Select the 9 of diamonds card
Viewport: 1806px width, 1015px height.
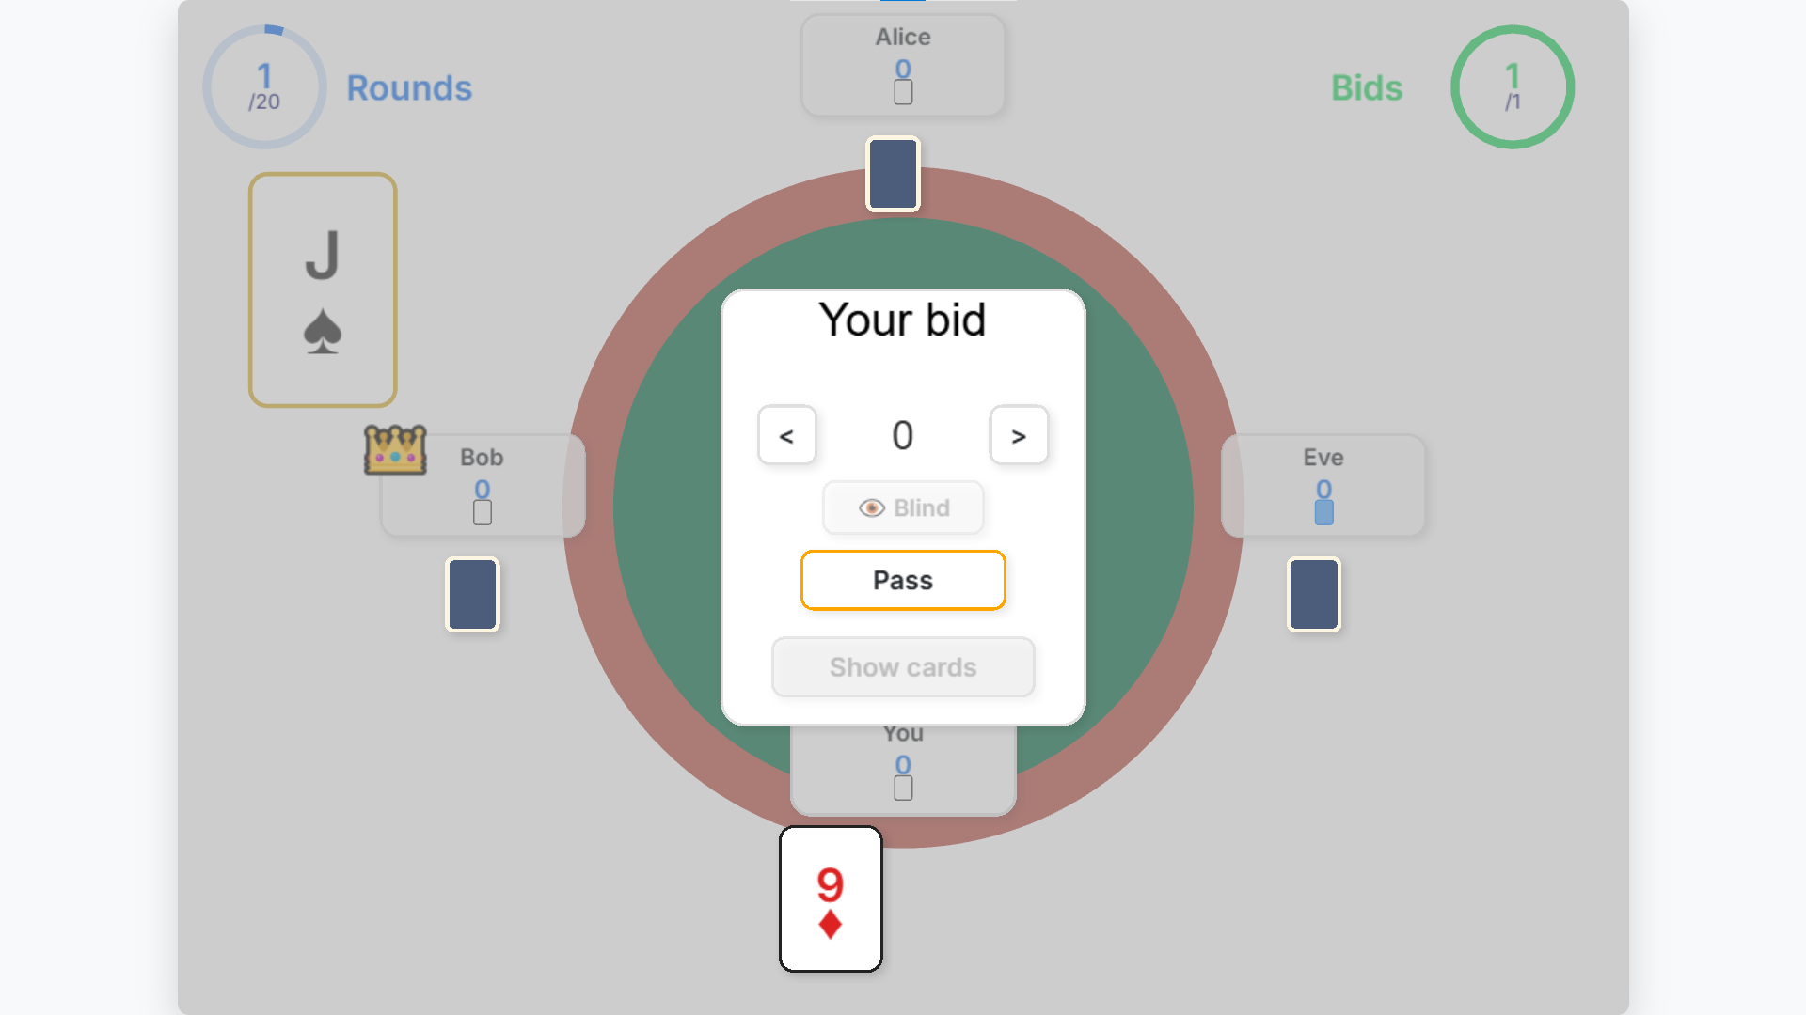click(x=831, y=898)
